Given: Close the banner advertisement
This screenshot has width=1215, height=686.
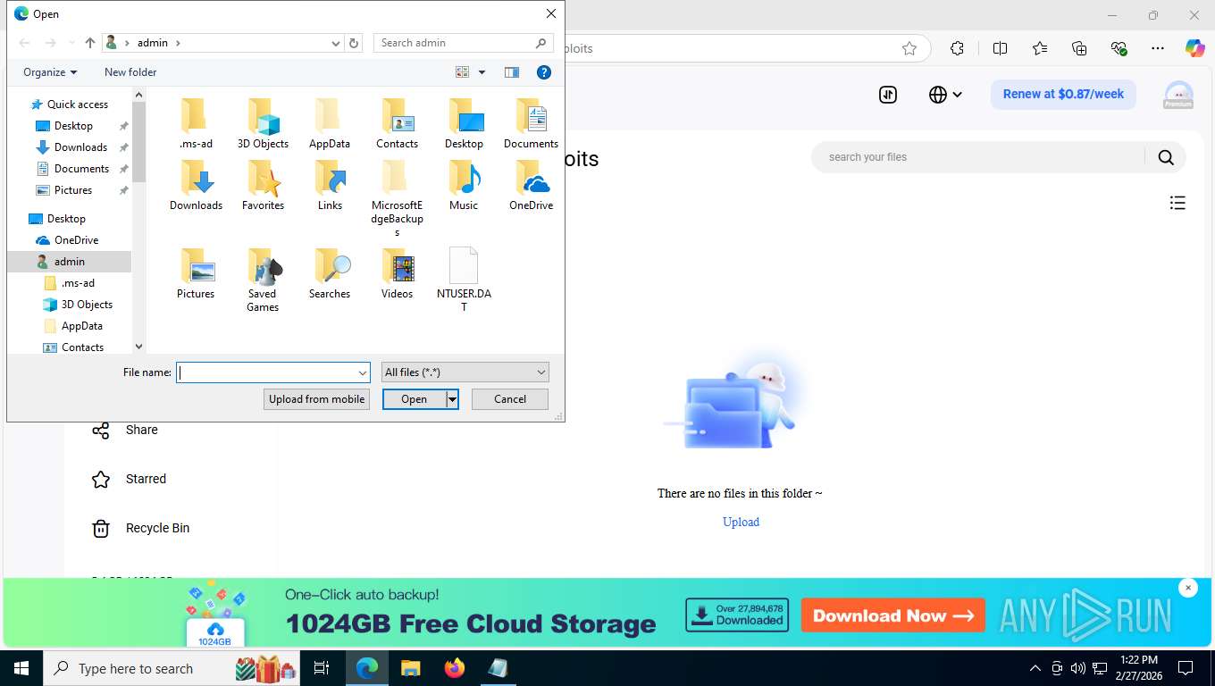Looking at the screenshot, I should [x=1187, y=588].
